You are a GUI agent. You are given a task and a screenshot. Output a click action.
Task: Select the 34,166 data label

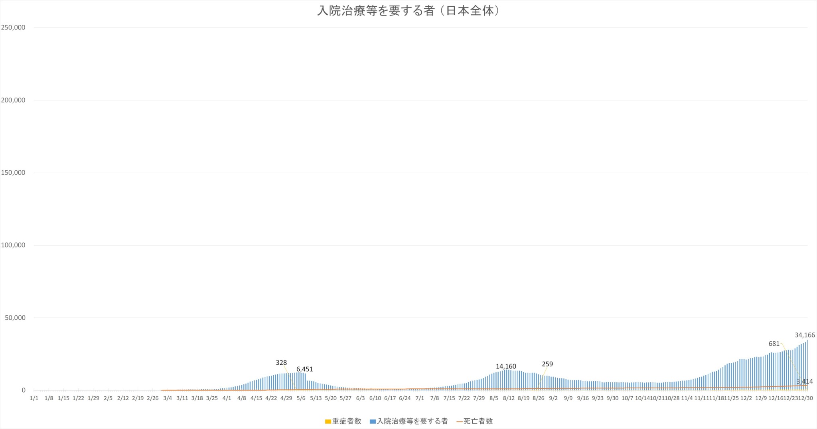coord(805,335)
